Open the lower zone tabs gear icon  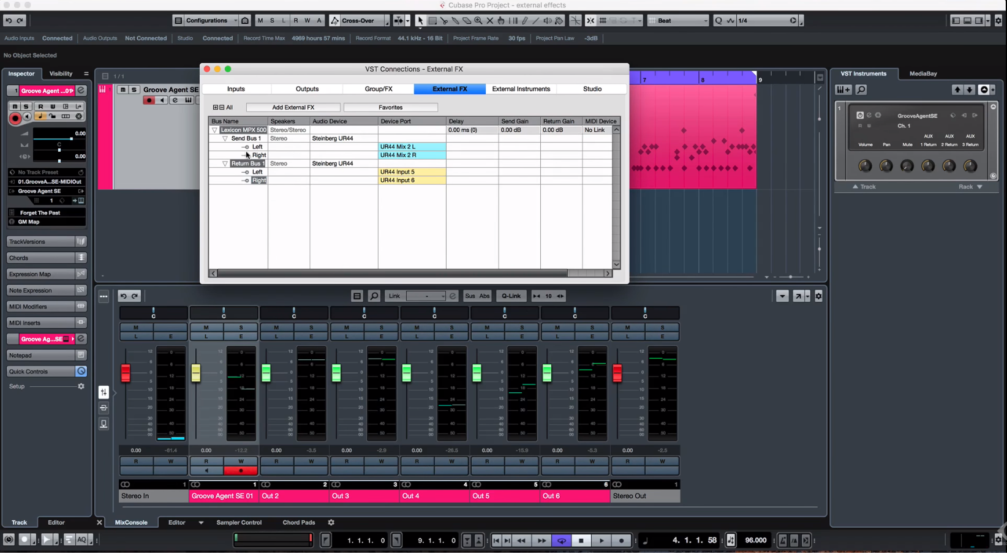click(331, 523)
